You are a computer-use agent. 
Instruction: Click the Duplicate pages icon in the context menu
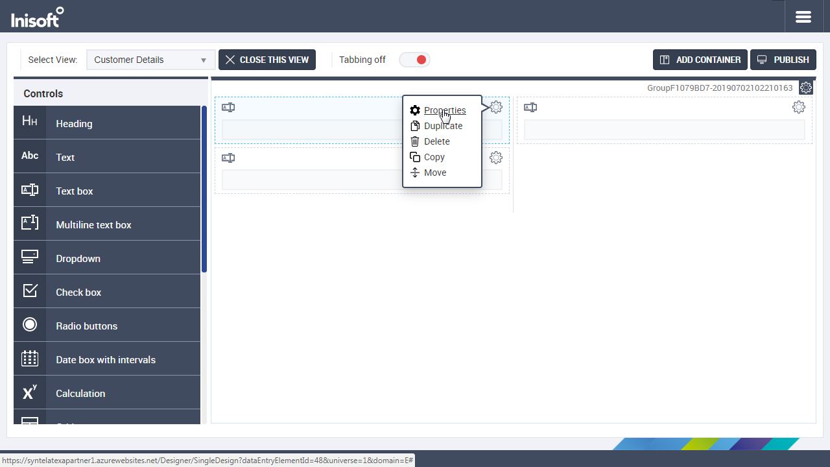click(415, 126)
